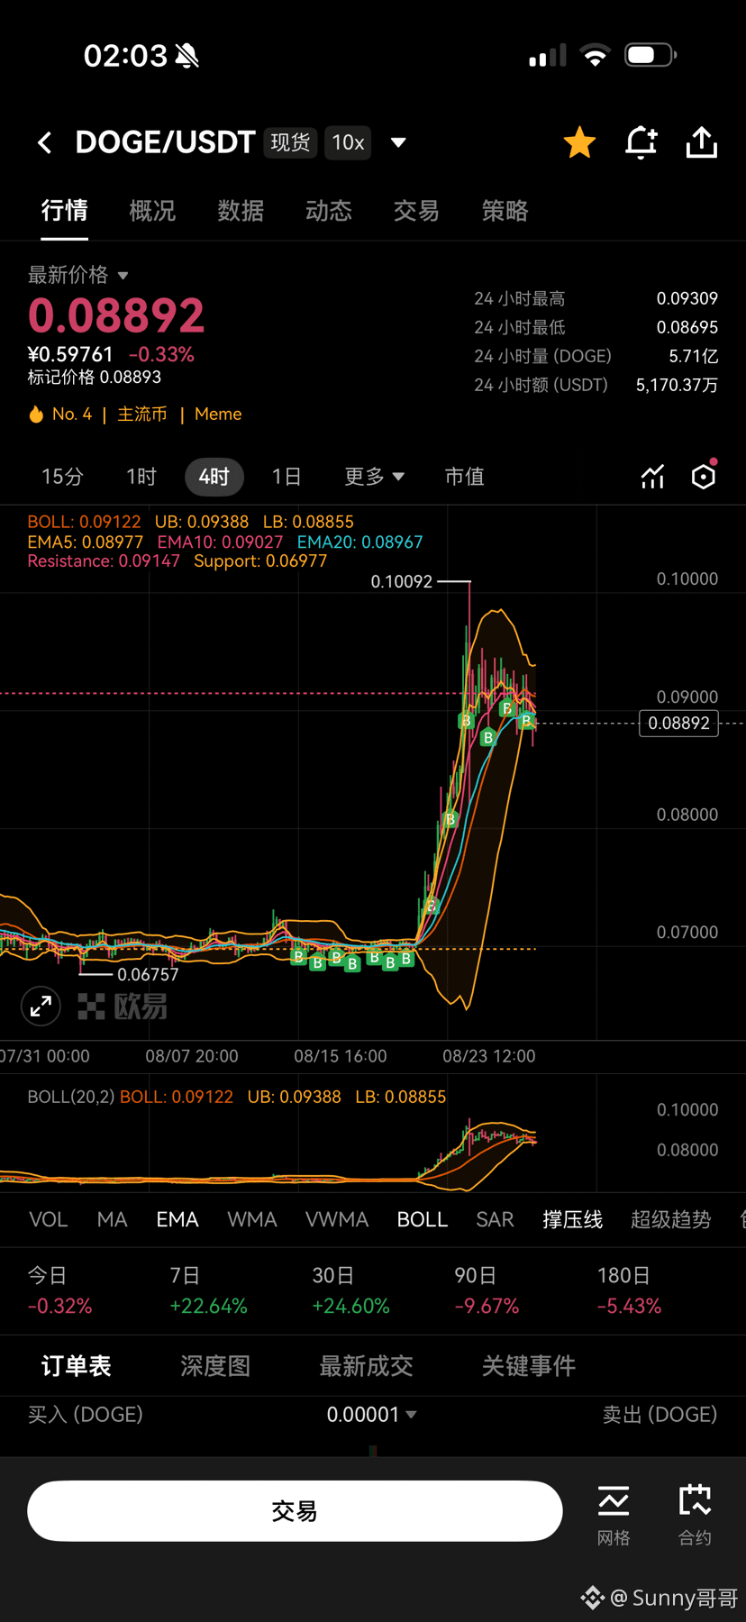
Task: Open the chart indicators icon
Action: pos(652,477)
